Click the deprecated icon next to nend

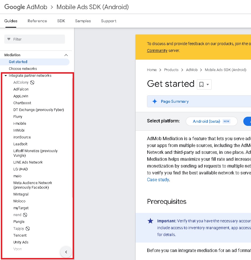25,215
